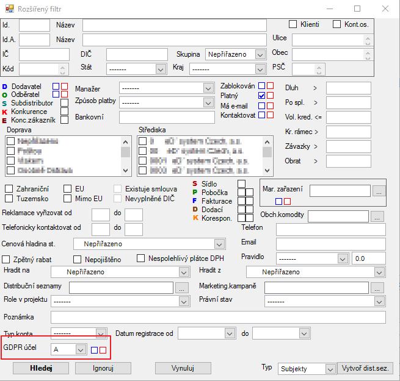Open the Kraj dropdown
400x381 pixels.
point(260,69)
